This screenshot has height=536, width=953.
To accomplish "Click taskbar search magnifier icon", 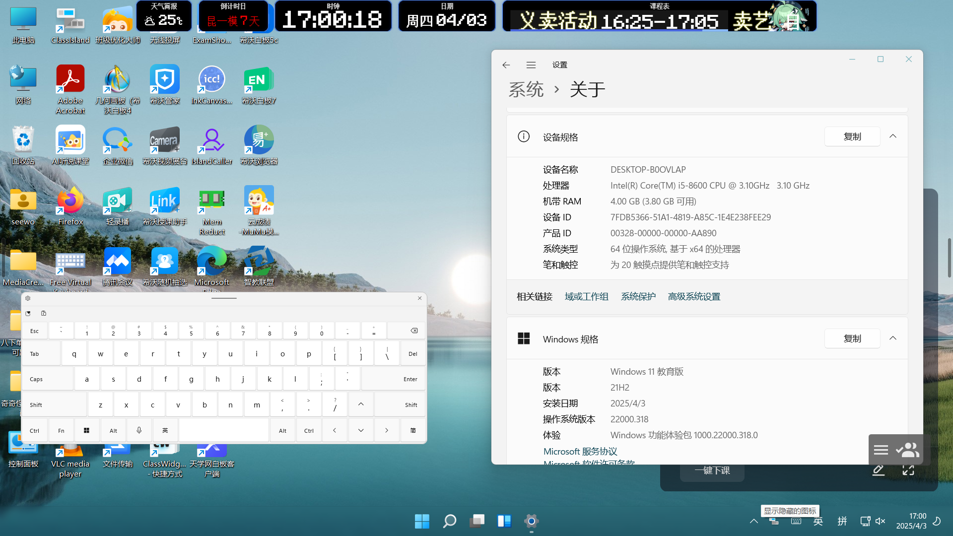I will tap(450, 521).
